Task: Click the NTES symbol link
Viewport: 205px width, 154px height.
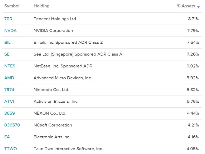Action: coord(10,66)
